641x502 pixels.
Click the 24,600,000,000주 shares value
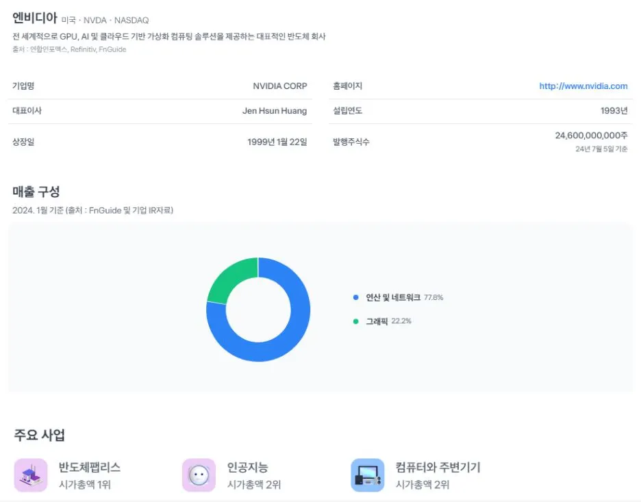pos(591,136)
